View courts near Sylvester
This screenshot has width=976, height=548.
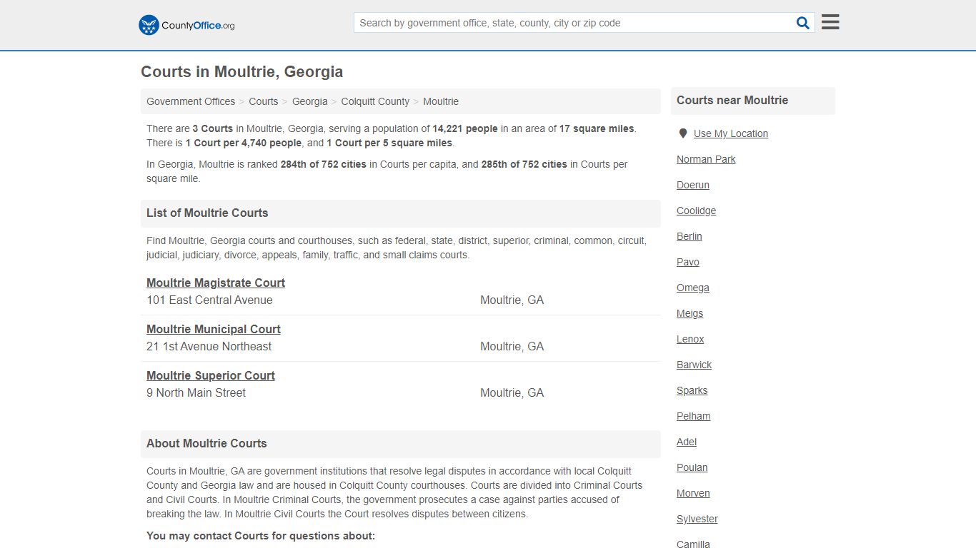(697, 519)
